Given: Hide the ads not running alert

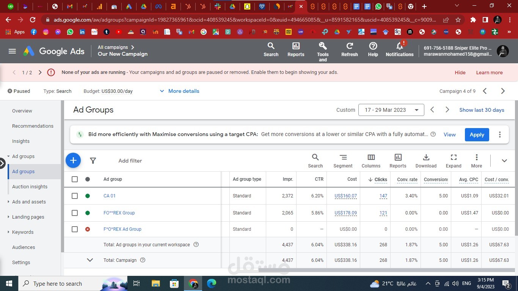Looking at the screenshot, I should click(x=460, y=72).
